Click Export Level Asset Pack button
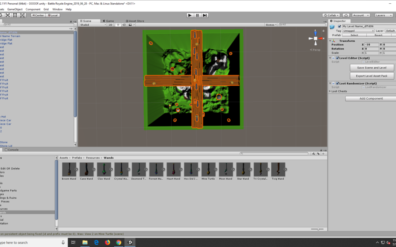396x247 pixels. point(371,76)
